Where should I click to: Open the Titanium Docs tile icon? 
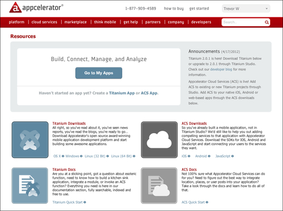pos(30,186)
